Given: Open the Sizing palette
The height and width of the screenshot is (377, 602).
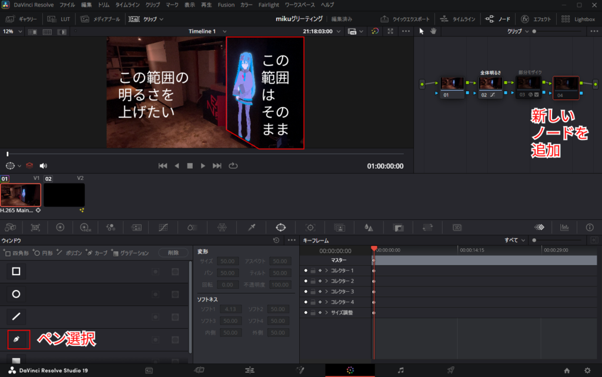Looking at the screenshot, I should click(428, 228).
